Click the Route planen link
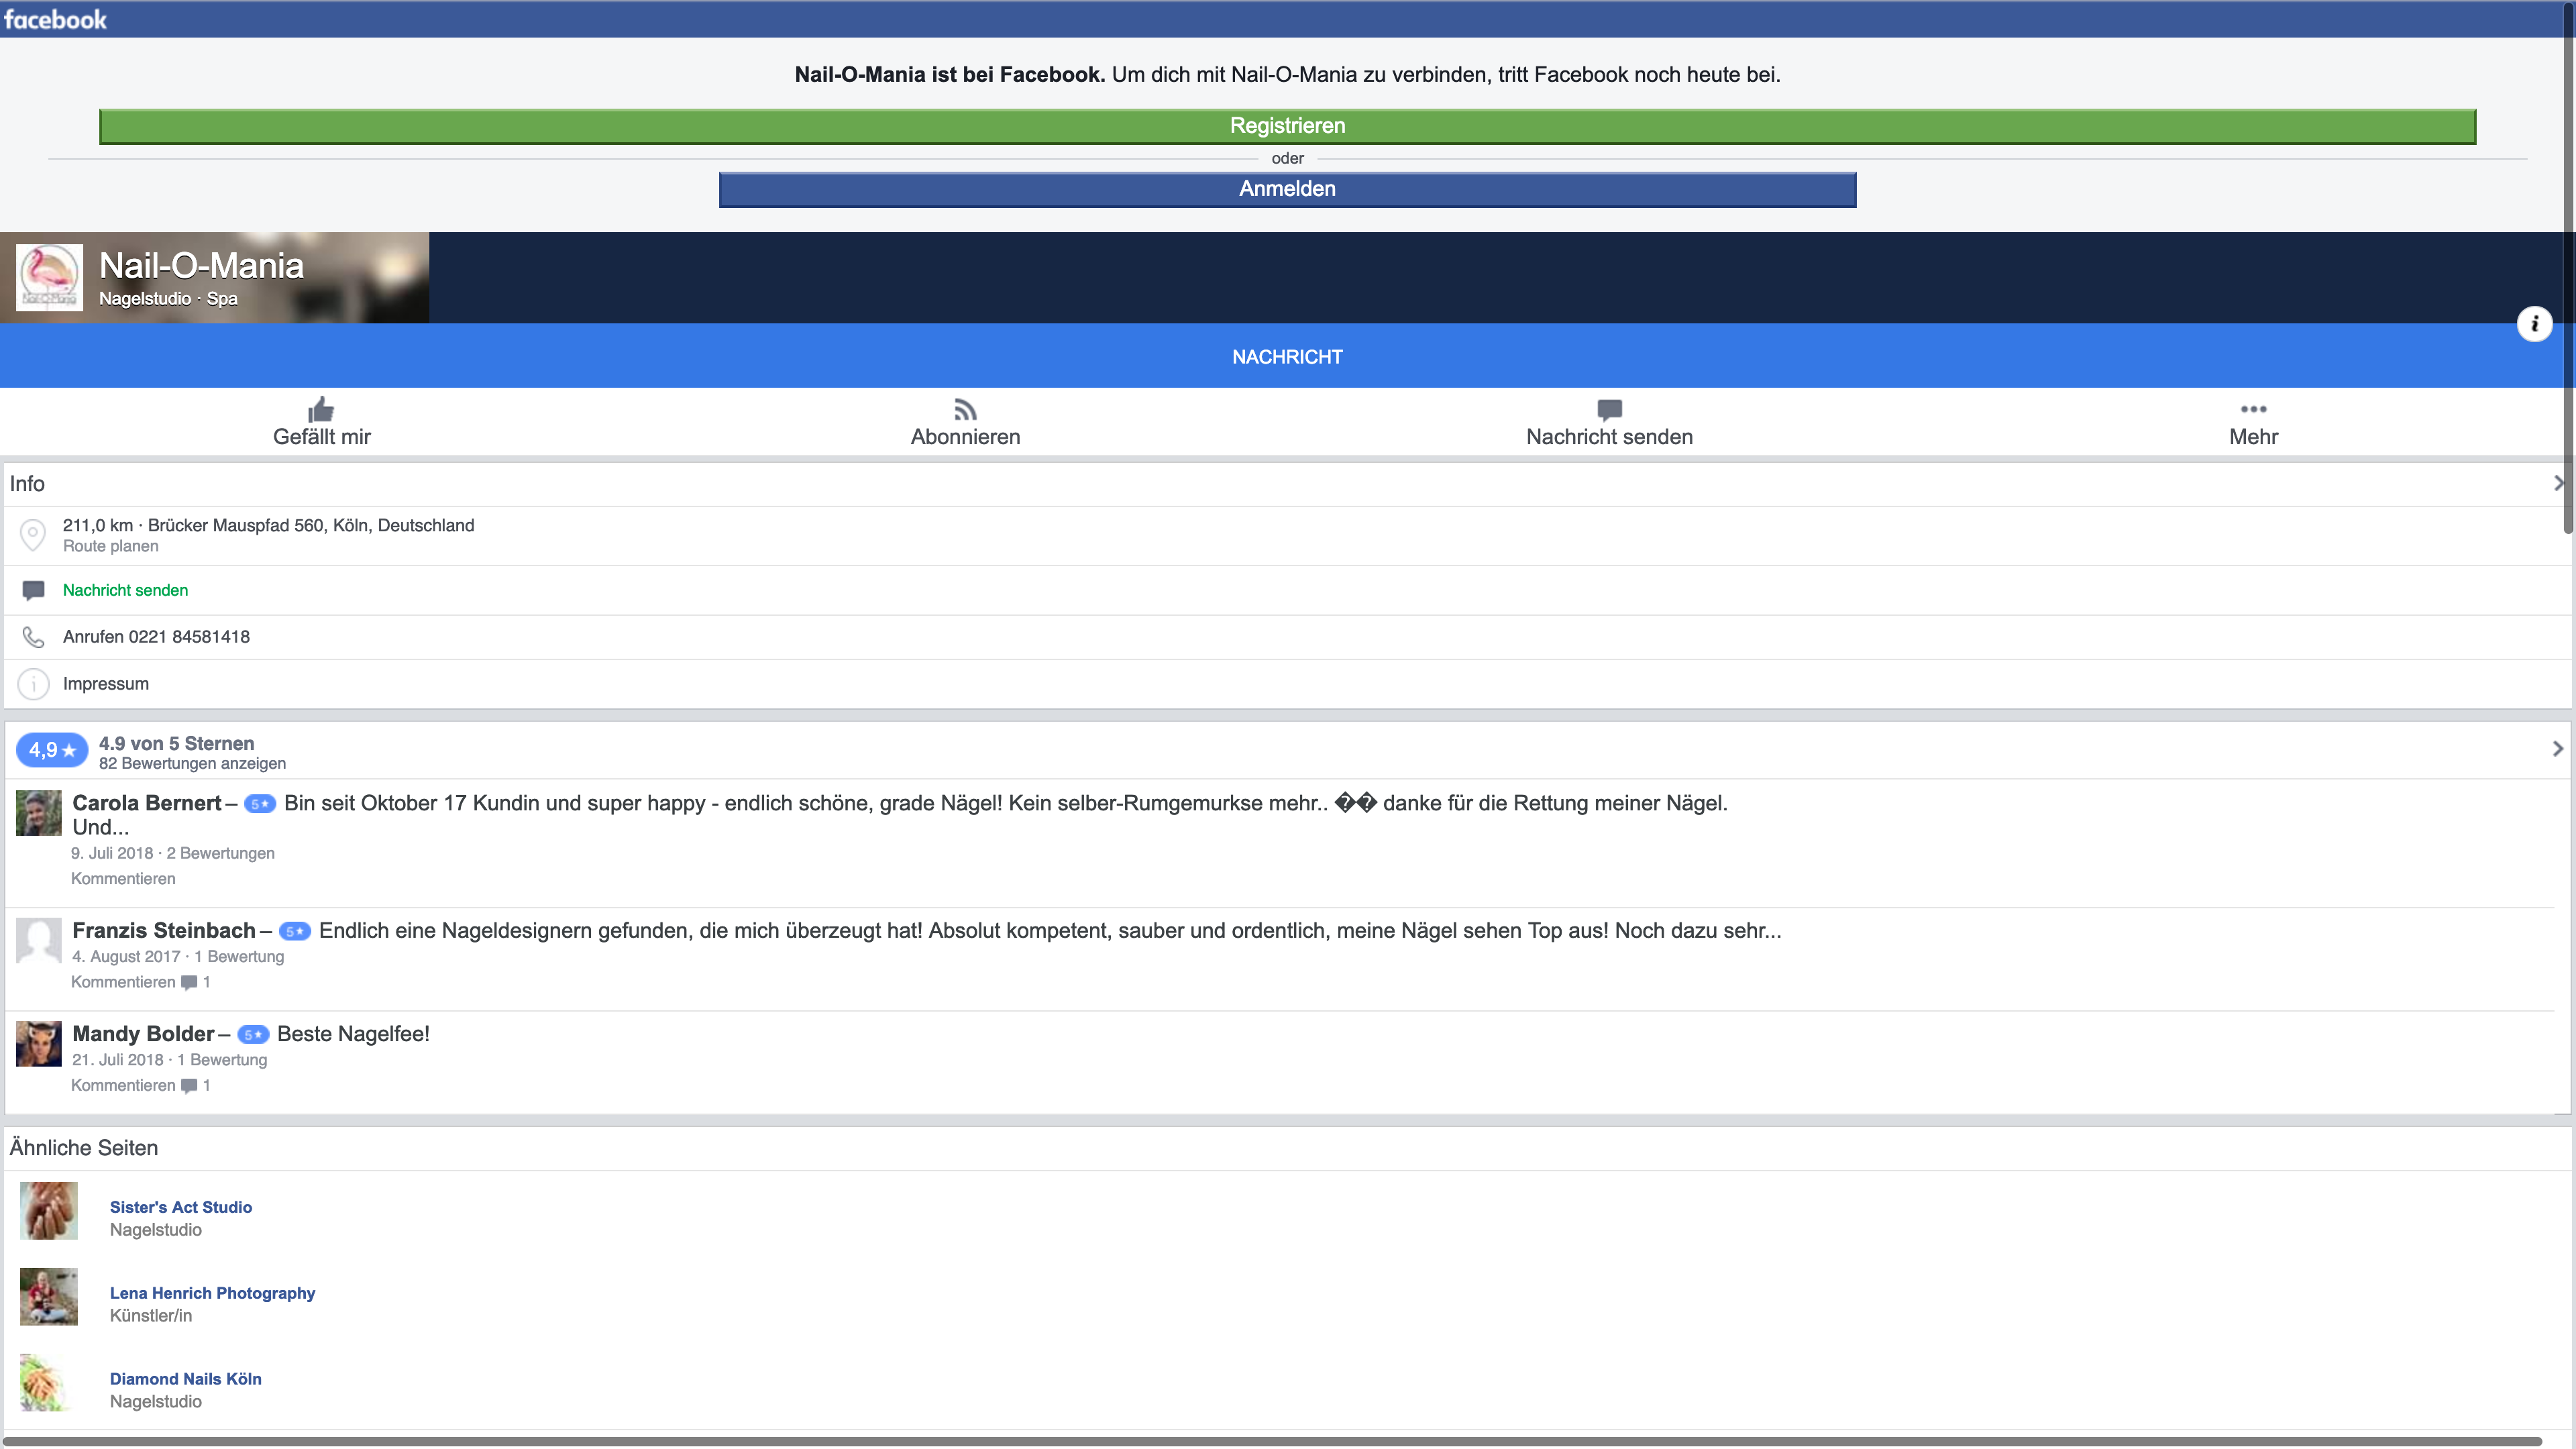 [x=110, y=546]
